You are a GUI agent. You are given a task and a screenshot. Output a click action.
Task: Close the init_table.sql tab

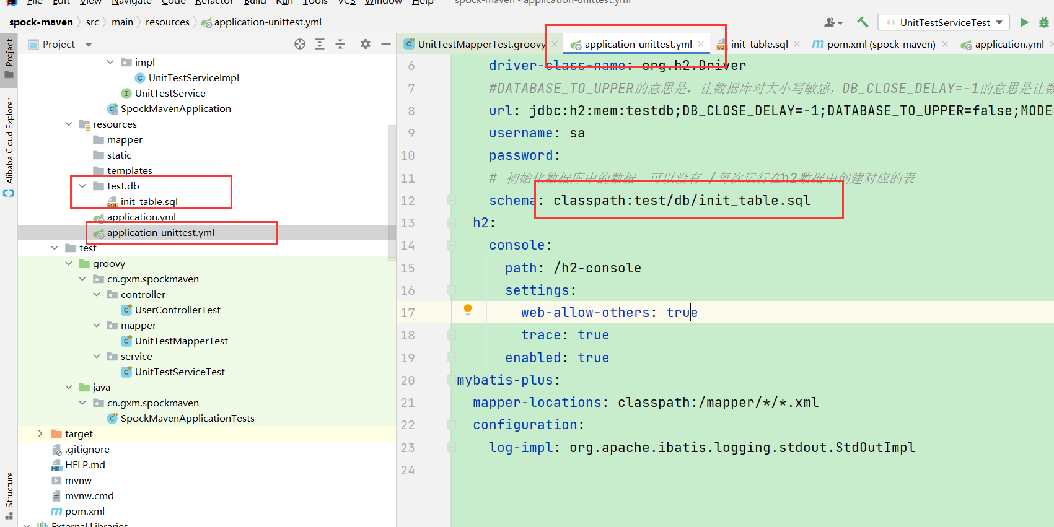(x=797, y=44)
